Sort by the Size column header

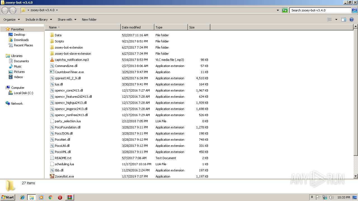click(x=199, y=27)
